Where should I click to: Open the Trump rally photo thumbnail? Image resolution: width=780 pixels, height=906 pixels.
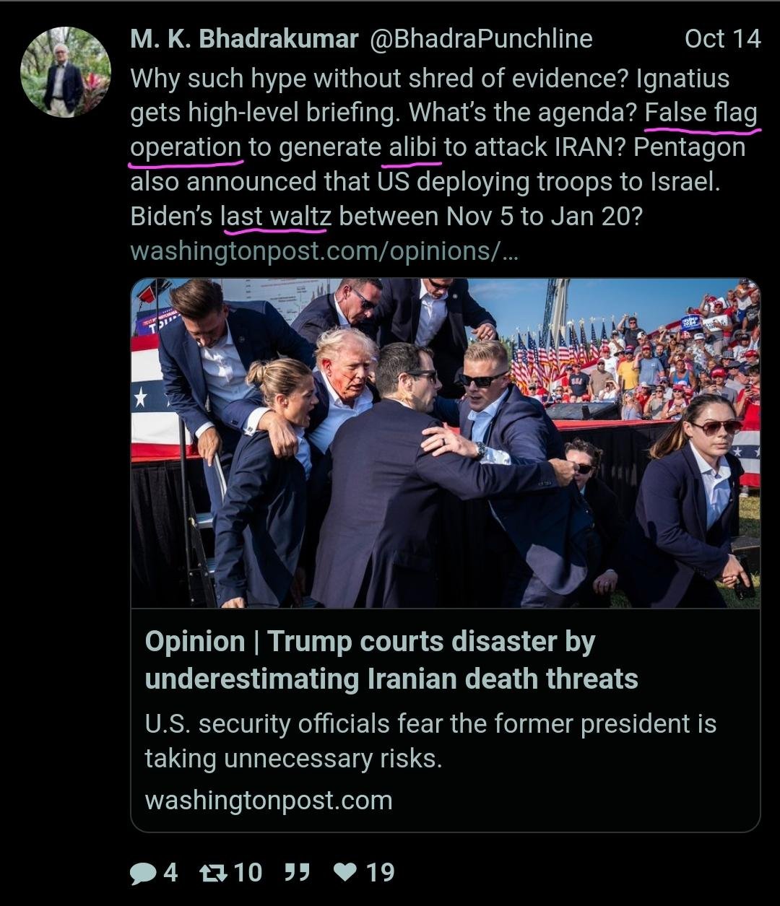pos(446,443)
